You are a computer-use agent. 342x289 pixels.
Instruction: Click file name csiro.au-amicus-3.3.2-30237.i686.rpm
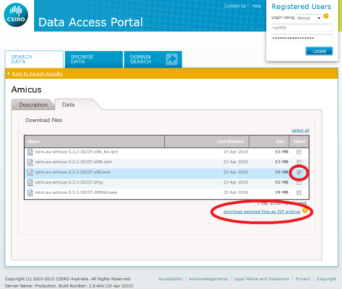click(x=73, y=162)
